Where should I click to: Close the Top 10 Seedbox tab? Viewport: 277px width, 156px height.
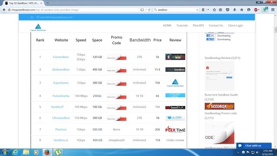[41, 3]
